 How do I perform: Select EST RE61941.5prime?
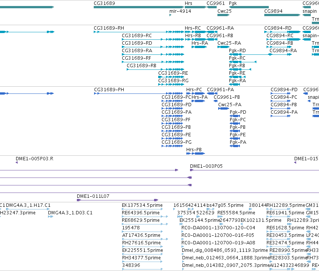click(285, 213)
